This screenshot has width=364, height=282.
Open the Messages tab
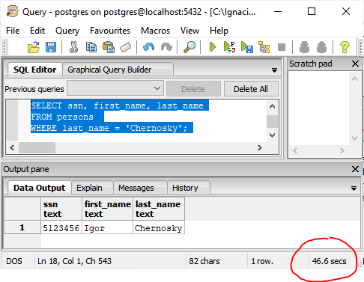click(136, 188)
